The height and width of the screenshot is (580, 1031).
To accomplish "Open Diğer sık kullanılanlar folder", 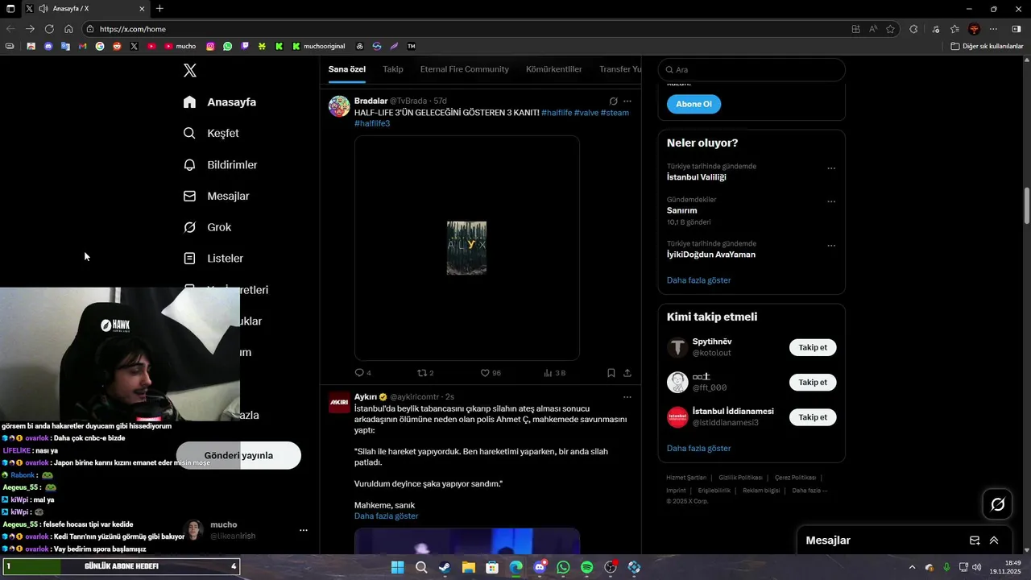I will 987,47.
